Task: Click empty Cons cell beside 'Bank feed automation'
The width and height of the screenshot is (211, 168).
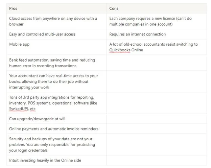Action: pos(157,63)
